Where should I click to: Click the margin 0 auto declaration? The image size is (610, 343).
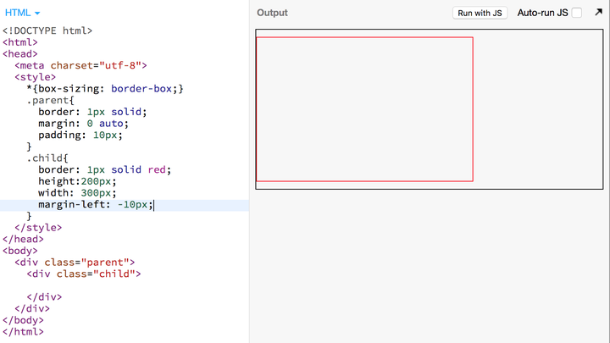(x=83, y=124)
